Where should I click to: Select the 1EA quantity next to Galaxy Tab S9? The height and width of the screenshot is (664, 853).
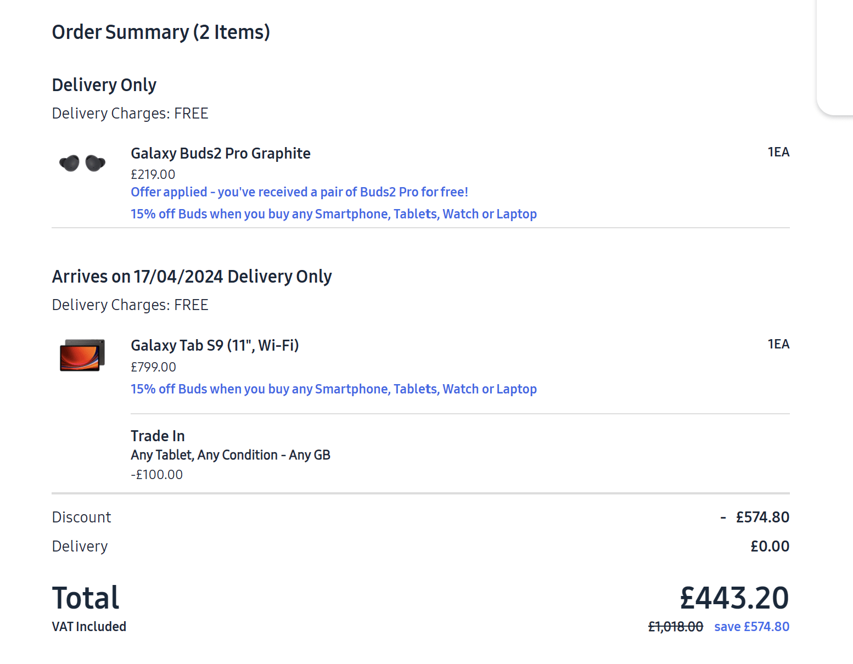tap(778, 344)
